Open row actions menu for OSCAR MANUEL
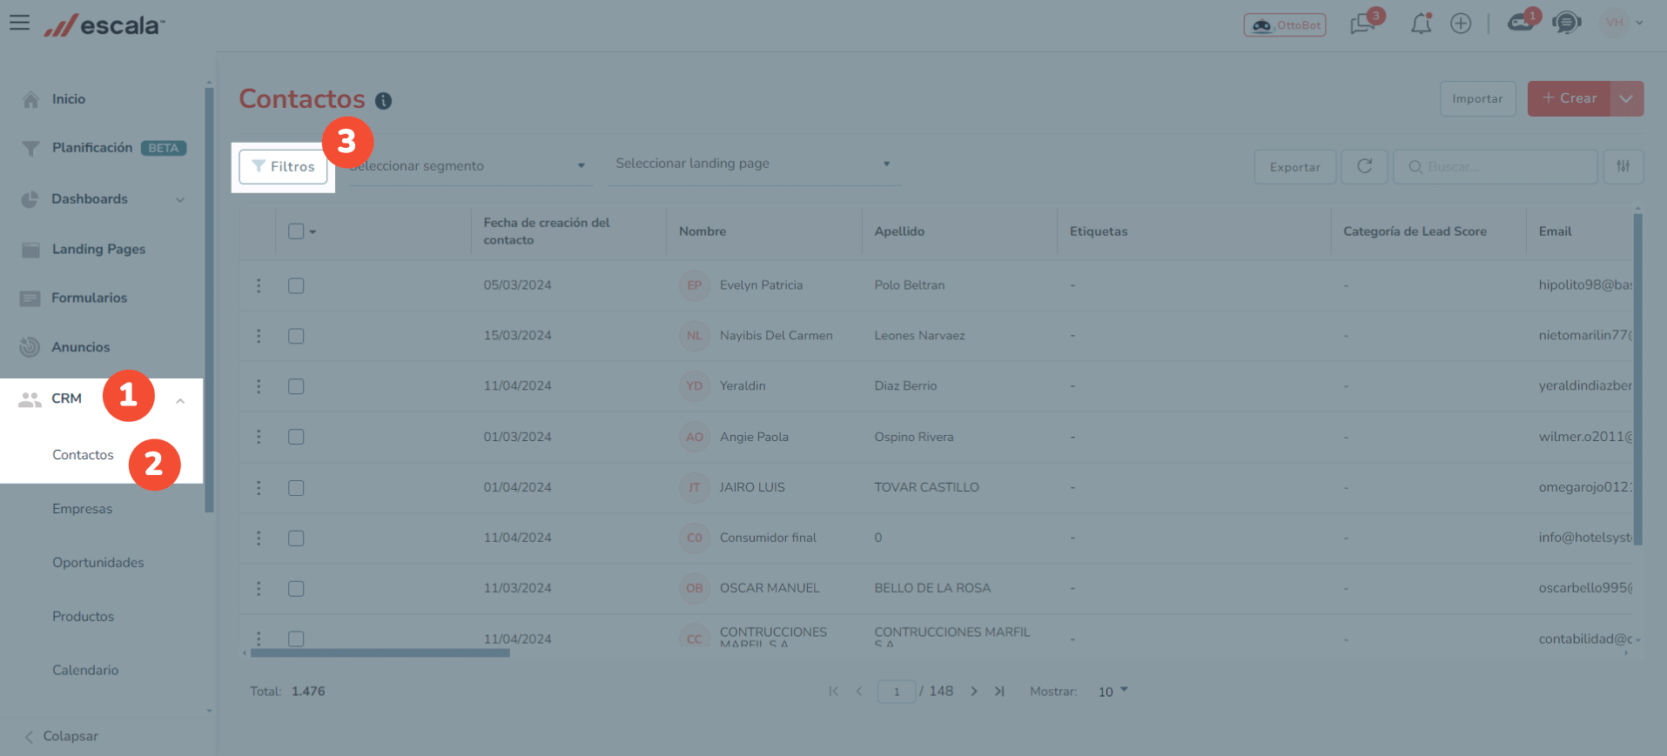Image resolution: width=1667 pixels, height=756 pixels. tap(259, 589)
